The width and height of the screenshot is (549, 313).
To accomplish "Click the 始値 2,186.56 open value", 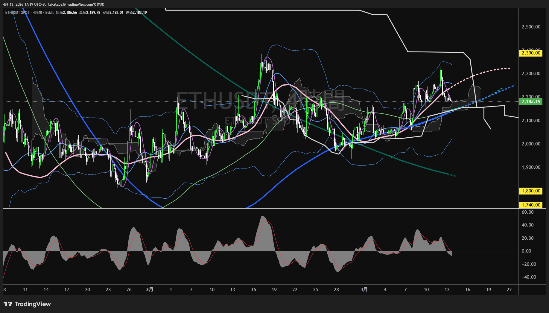I will point(66,13).
